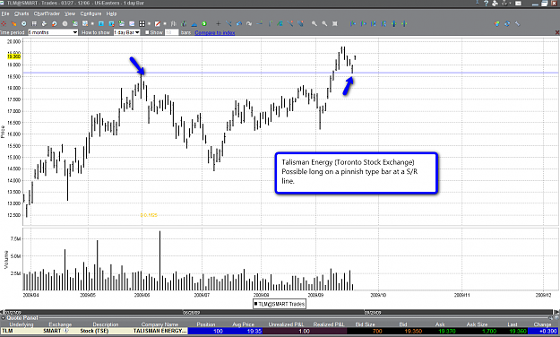560x337 pixels.
Task: Click the round clock-like toolbar icon
Action: coord(23,23)
